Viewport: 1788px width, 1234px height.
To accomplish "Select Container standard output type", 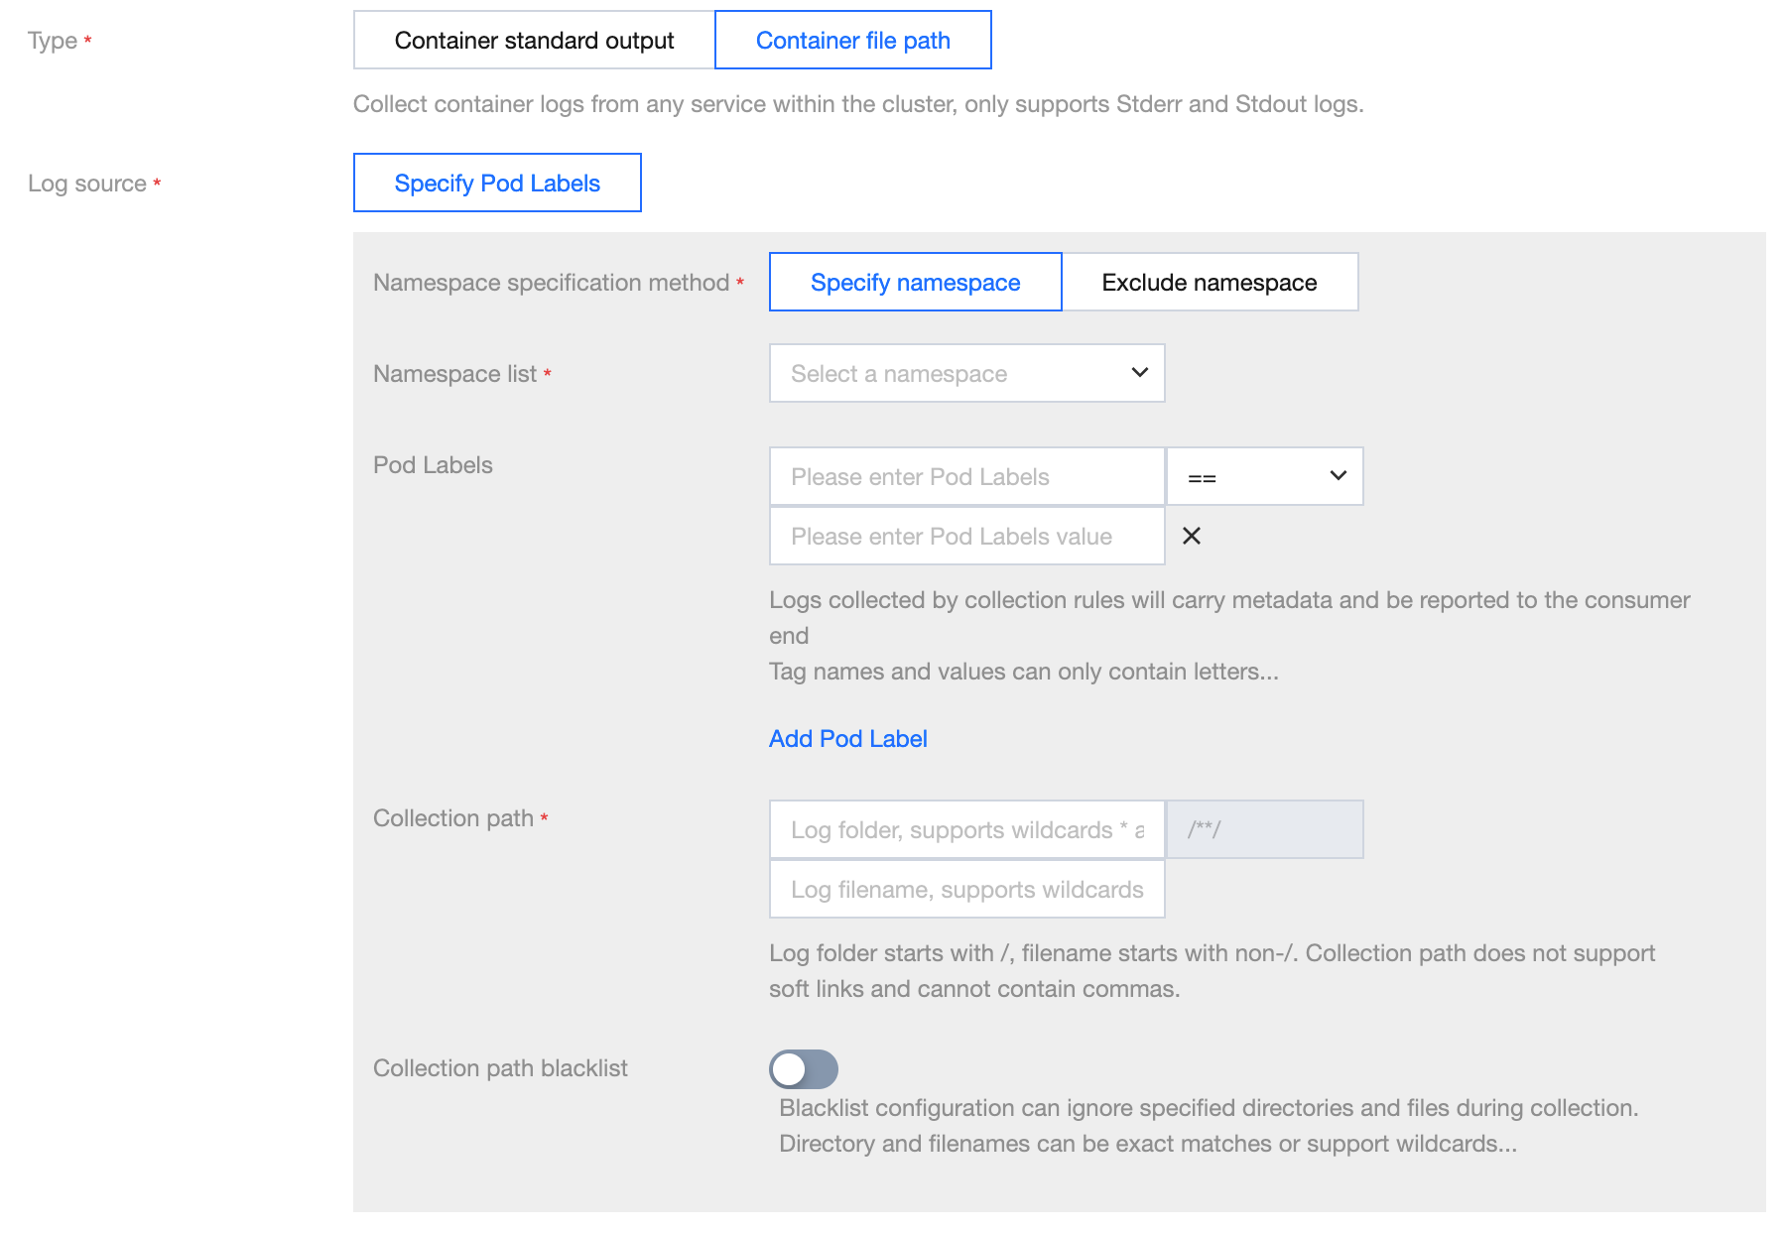I will pyautogui.click(x=534, y=41).
